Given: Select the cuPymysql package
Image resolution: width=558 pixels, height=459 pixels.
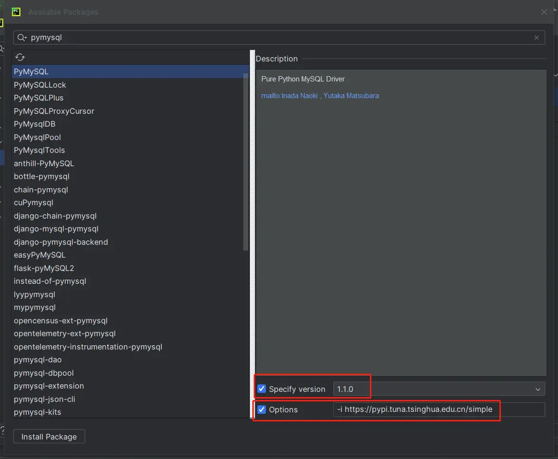Looking at the screenshot, I should click(130, 202).
